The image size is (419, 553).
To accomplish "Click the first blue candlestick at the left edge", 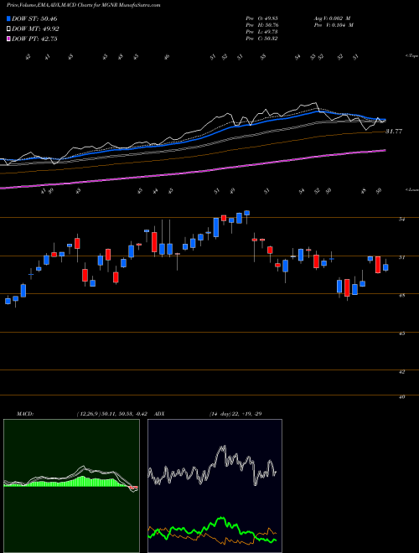I will pyautogui.click(x=8, y=301).
